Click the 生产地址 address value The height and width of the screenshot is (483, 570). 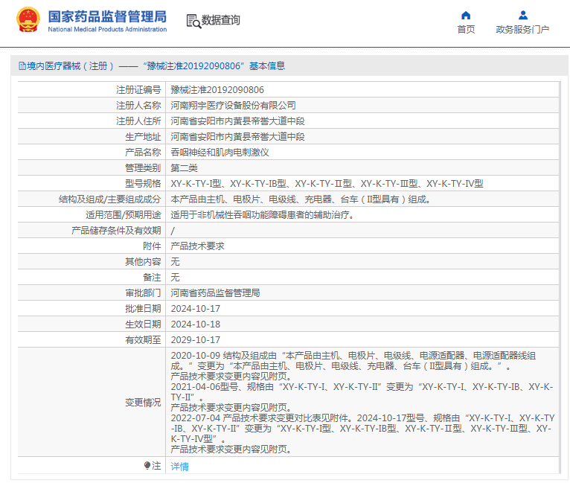[237, 137]
